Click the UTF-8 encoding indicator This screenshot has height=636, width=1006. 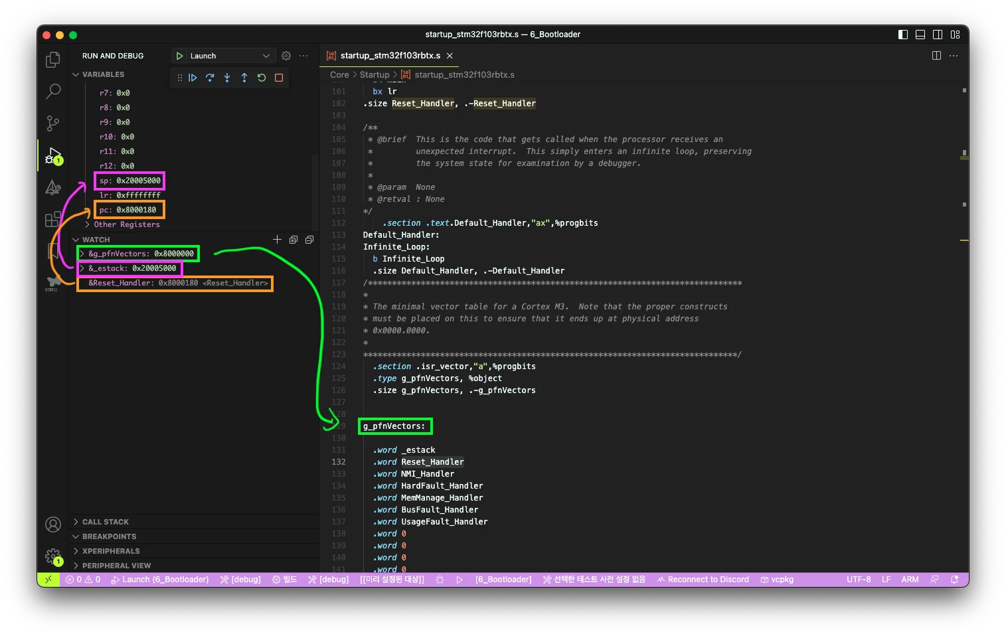858,580
